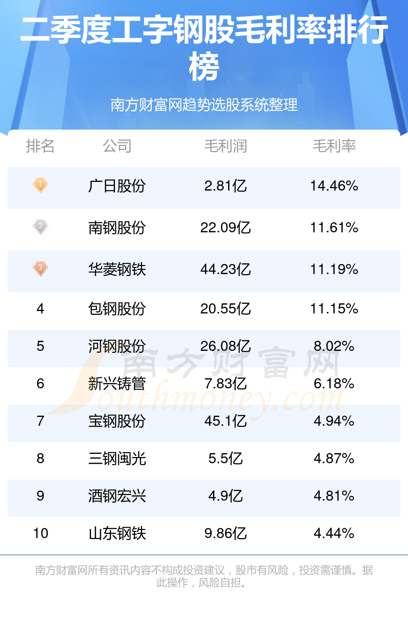
Task: Open company name 河钢股份
Action: [117, 346]
